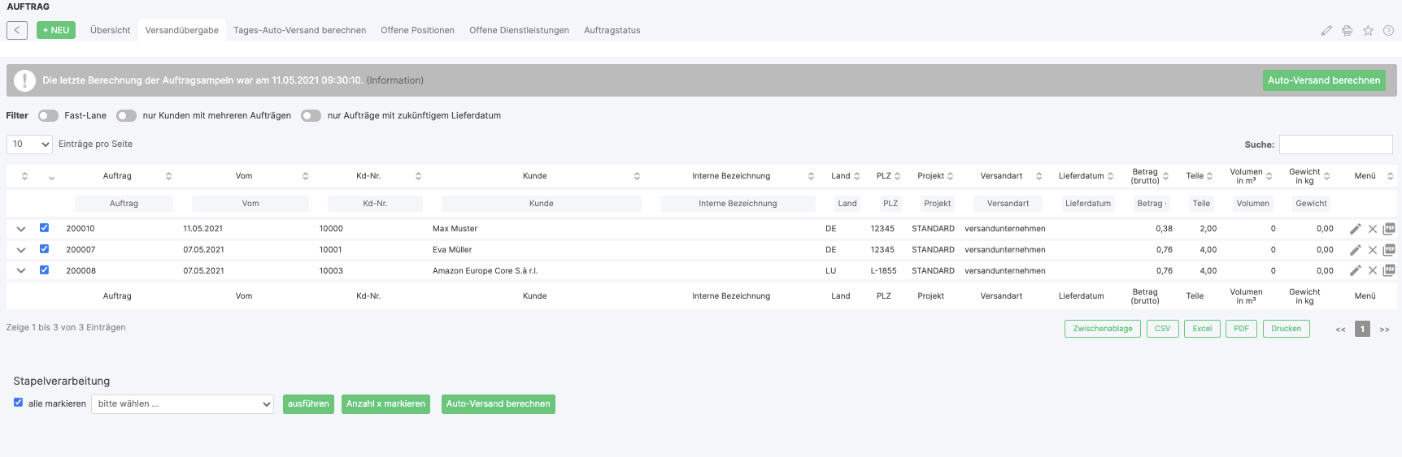Switch to the Übersicht tab
The image size is (1402, 457).
pos(110,31)
